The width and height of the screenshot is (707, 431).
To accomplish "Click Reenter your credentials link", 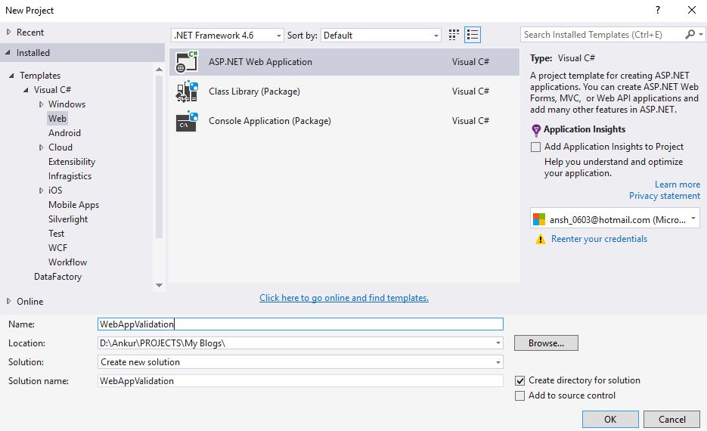I will tap(599, 239).
